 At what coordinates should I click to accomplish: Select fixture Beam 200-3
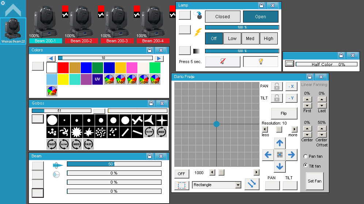117,24
